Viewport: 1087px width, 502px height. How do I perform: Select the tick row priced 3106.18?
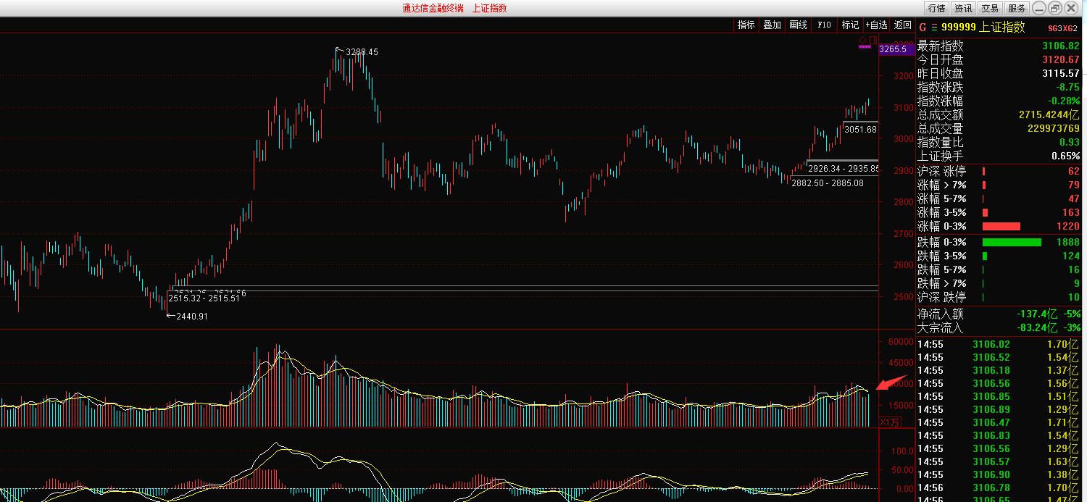click(1000, 370)
